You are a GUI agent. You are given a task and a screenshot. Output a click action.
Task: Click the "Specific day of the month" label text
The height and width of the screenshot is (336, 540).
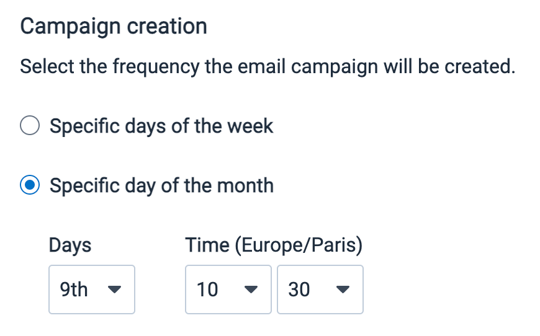[x=161, y=185]
